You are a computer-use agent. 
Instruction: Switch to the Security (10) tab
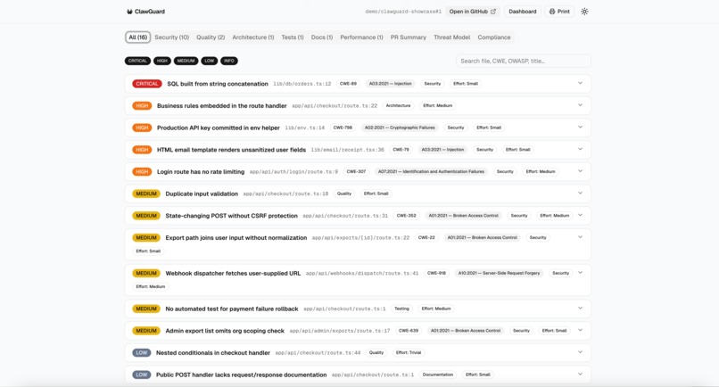point(171,37)
